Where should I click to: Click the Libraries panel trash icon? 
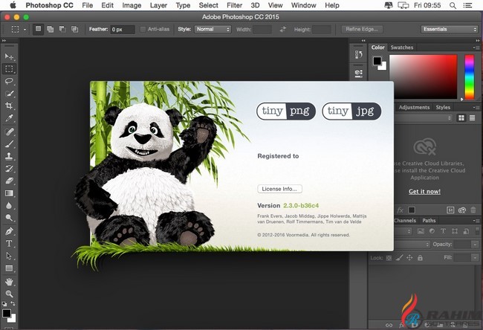point(473,210)
